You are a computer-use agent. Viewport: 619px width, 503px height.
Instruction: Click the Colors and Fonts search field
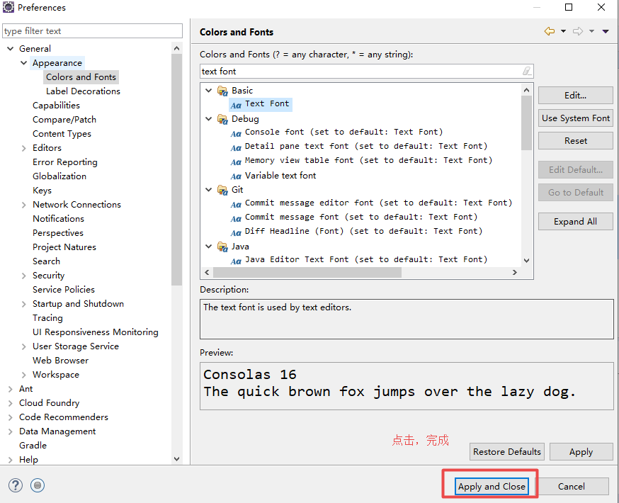(366, 71)
